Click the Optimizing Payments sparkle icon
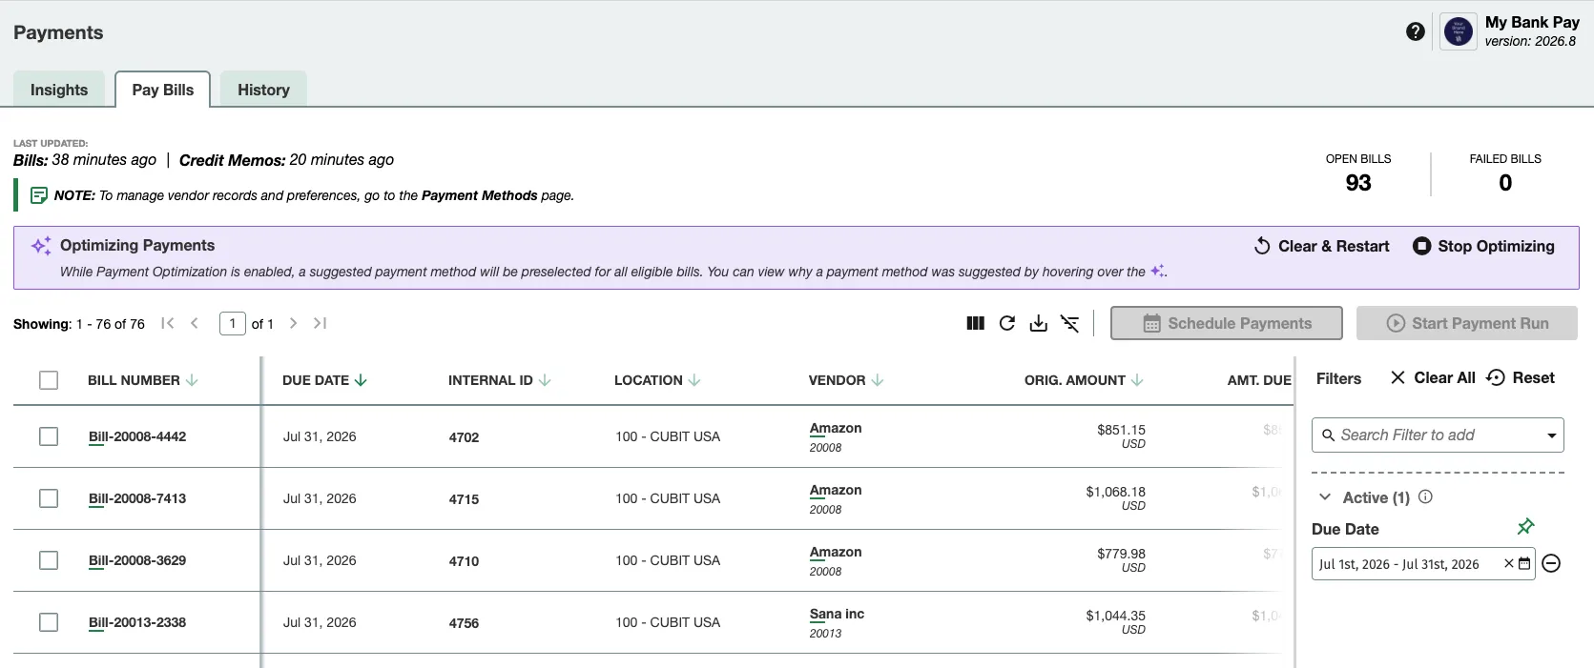Screen dimensions: 1594x668 pos(41,246)
